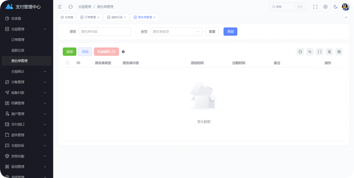Click the blue 查询 button
354x178 pixels.
pyautogui.click(x=230, y=31)
